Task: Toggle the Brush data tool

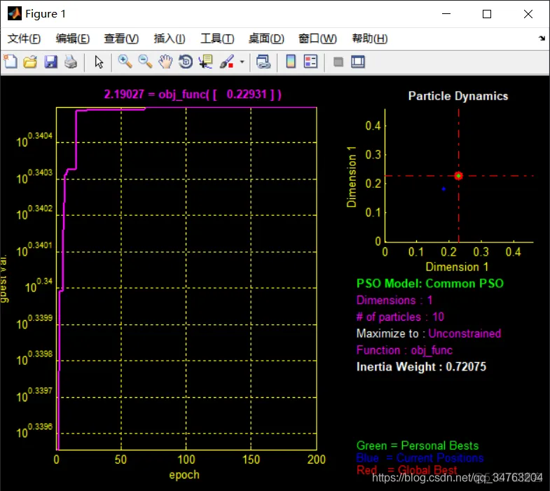Action: 226,62
